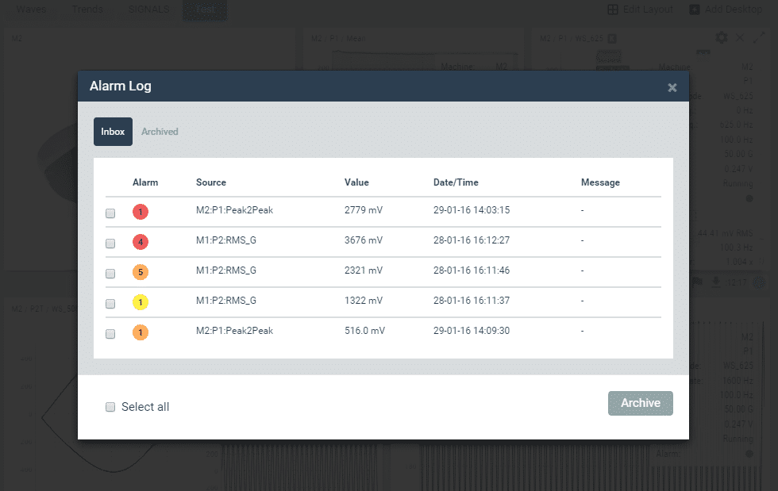Tick the checkbox for 3676 mV alarm
This screenshot has width=778, height=491.
point(110,244)
